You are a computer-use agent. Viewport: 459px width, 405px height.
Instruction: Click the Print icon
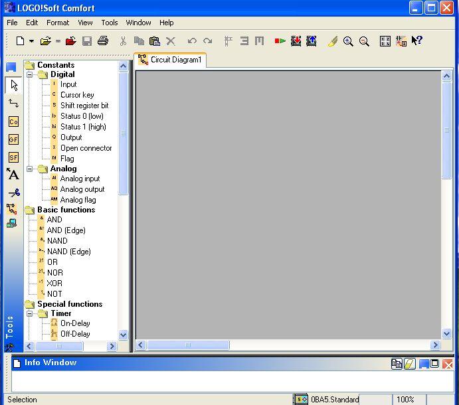click(103, 40)
